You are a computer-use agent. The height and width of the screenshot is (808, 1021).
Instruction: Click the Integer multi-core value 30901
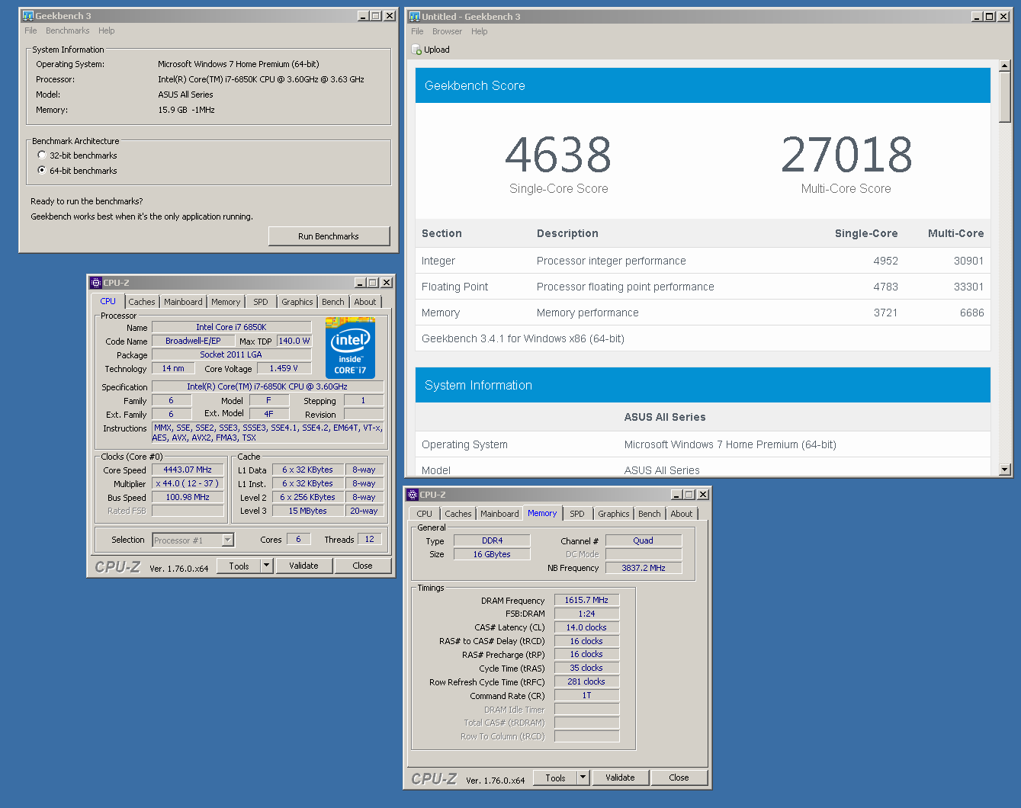pos(968,261)
